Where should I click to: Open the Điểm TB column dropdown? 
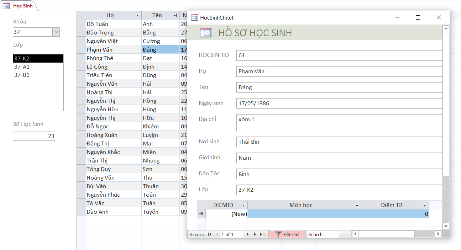pos(425,205)
